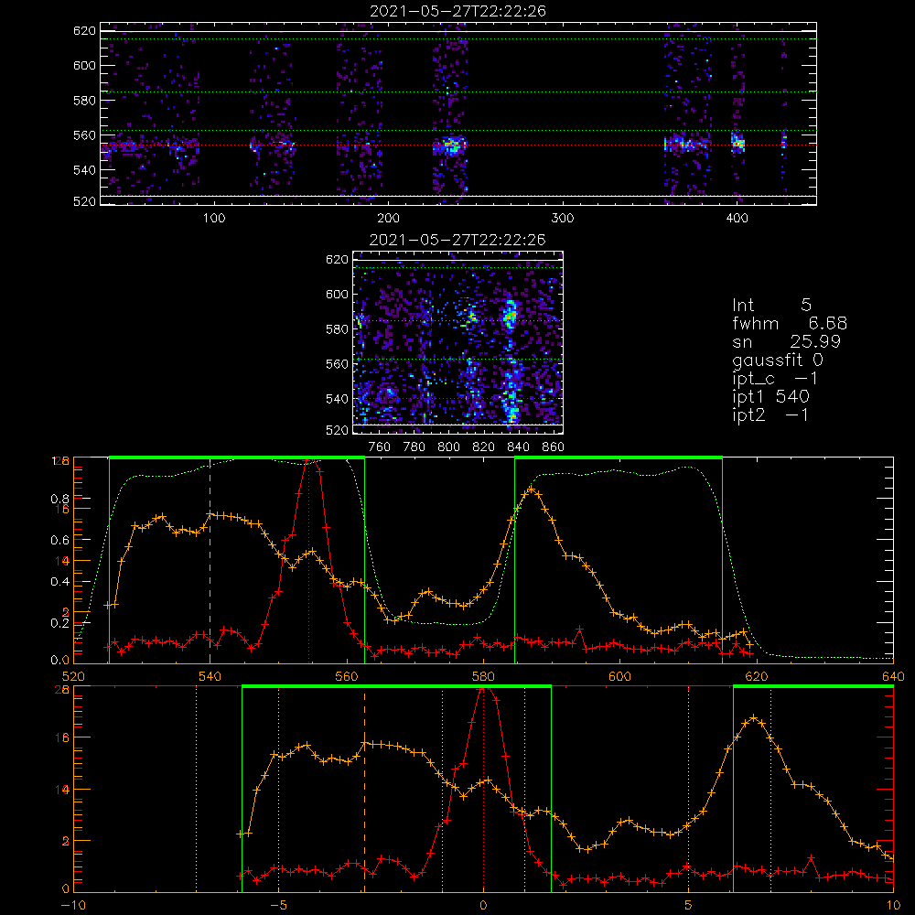
Task: Select the 'sn 25.99' parameter line
Action: 786,341
